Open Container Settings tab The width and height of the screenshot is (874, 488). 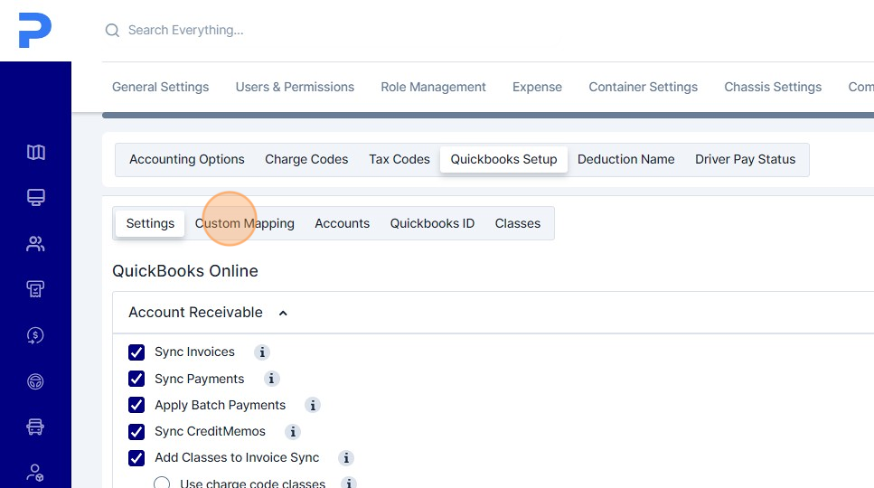point(644,87)
